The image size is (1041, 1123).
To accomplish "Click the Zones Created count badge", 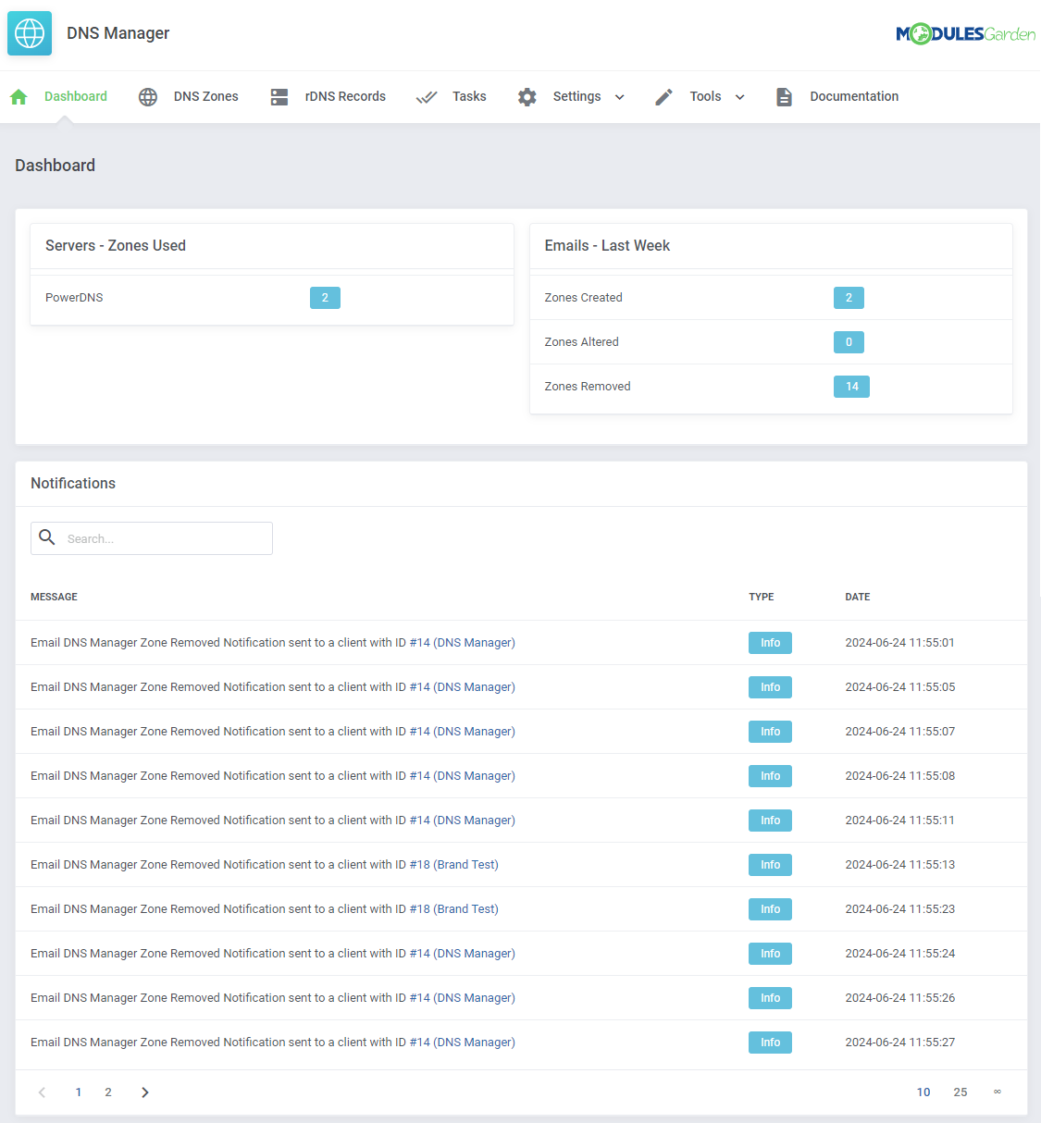I will (849, 298).
